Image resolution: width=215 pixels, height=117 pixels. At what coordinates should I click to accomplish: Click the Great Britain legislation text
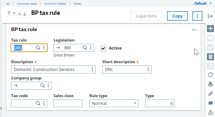pos(64,55)
